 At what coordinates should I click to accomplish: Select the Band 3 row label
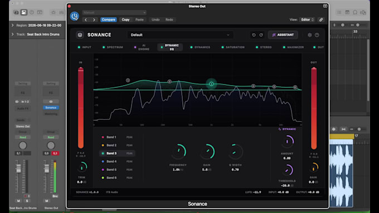tap(111, 153)
